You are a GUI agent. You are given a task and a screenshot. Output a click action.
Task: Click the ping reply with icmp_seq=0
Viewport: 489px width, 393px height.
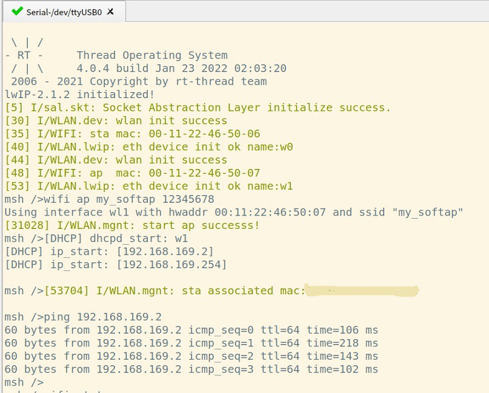click(191, 330)
